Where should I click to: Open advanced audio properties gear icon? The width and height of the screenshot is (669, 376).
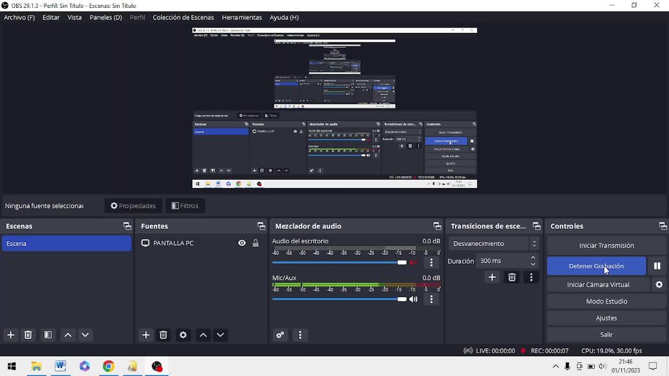[280, 335]
